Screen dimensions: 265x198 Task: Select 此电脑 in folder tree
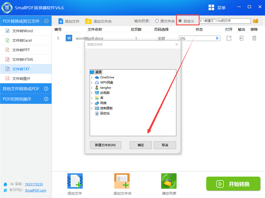tap(105, 93)
